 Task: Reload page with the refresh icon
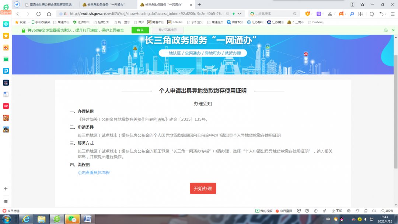38,14
